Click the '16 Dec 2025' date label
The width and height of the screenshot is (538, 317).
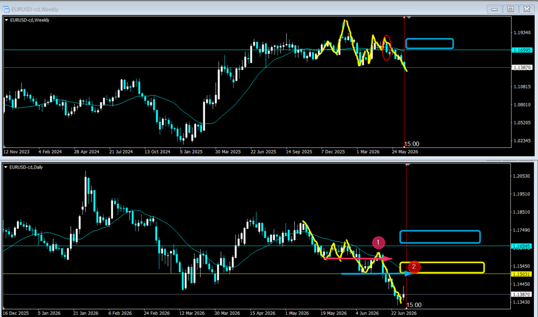(x=16, y=313)
